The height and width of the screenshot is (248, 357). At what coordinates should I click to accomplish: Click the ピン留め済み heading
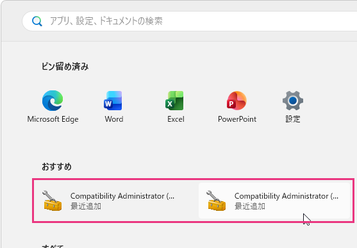[x=65, y=67]
